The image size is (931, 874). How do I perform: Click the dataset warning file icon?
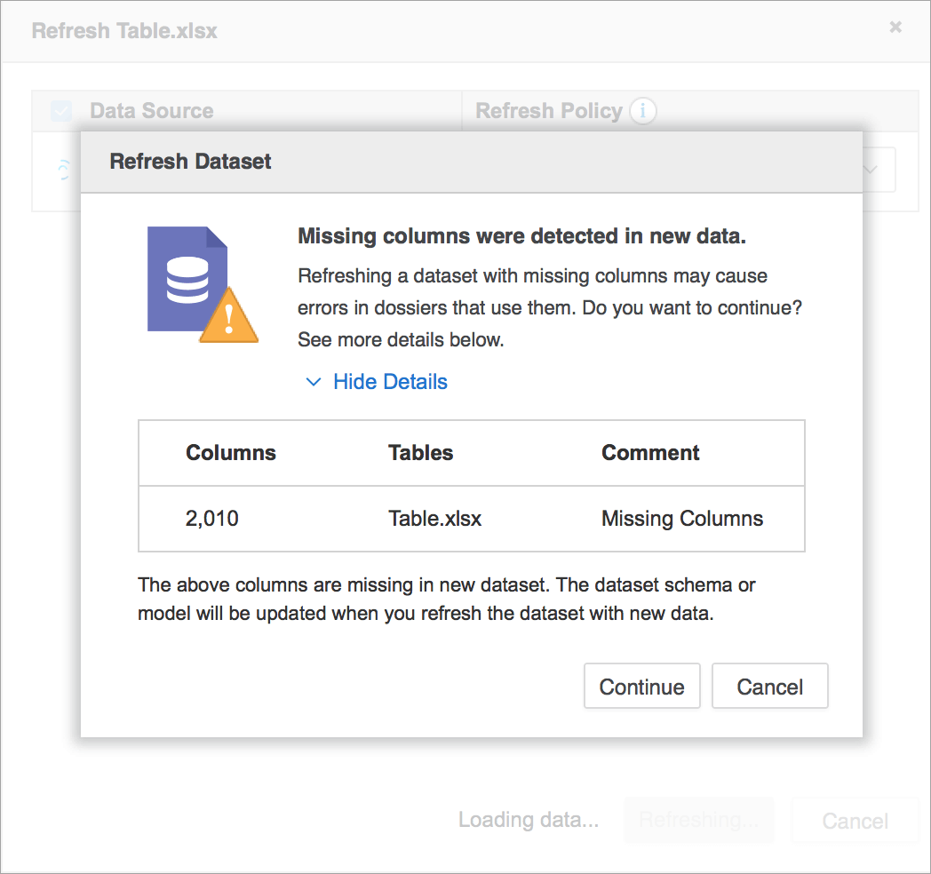(x=203, y=284)
